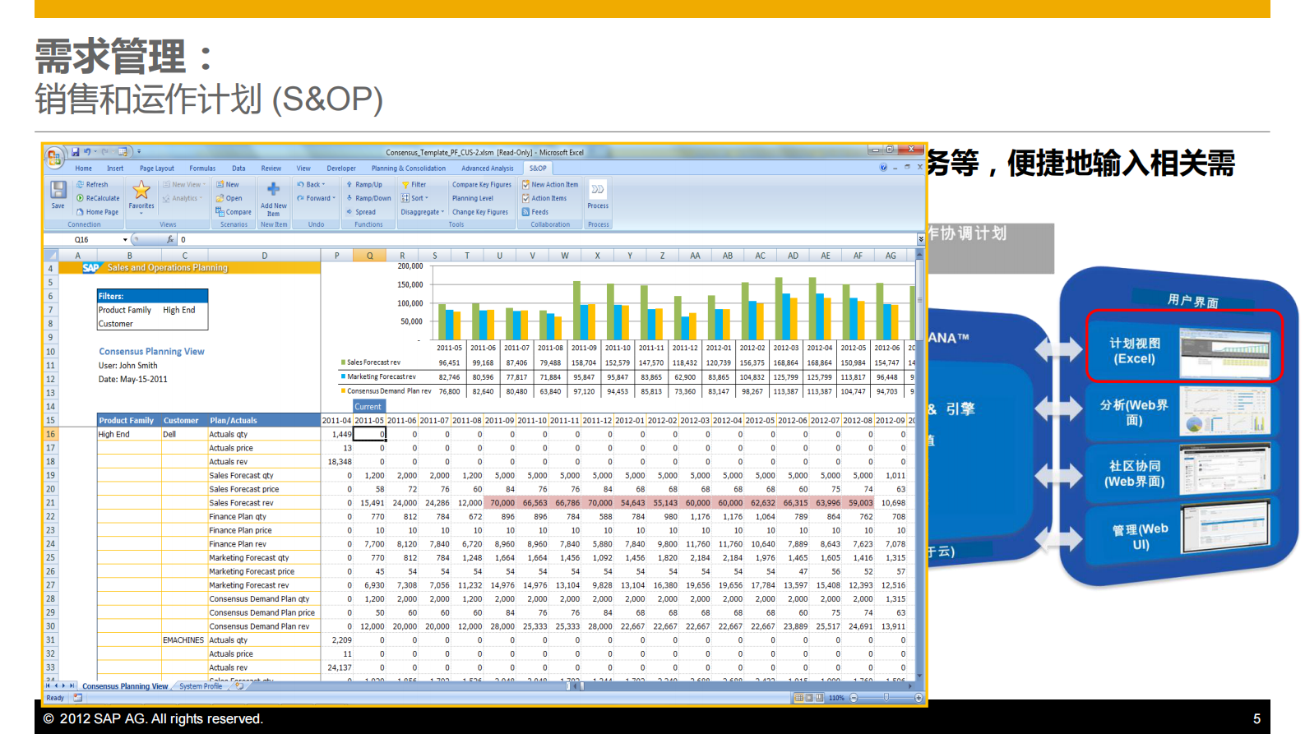Save via quick access floppy icon
The height and width of the screenshot is (734, 1305).
tap(75, 152)
